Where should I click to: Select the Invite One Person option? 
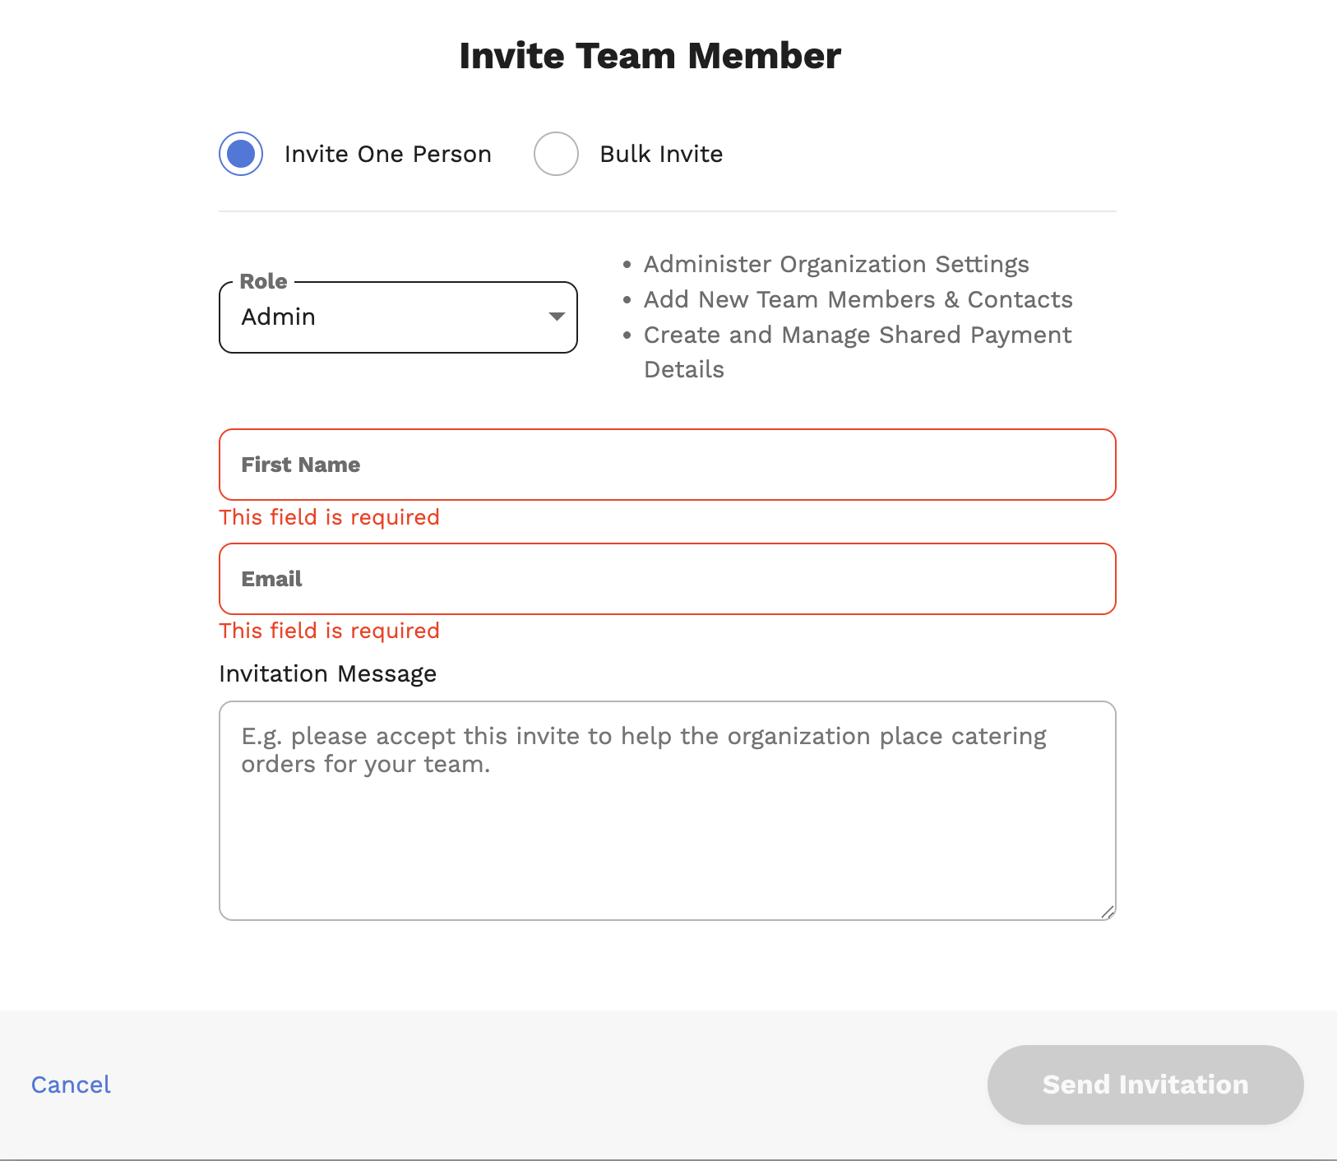(239, 153)
